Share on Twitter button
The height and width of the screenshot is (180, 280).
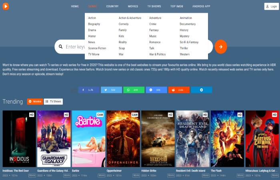(111, 90)
